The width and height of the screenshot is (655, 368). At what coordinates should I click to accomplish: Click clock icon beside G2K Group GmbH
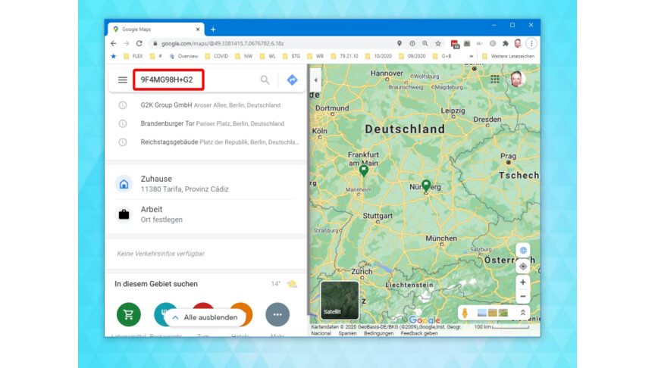click(x=122, y=105)
